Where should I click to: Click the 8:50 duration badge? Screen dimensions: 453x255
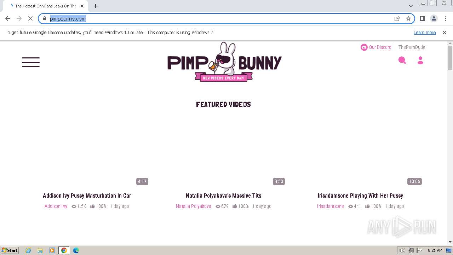tap(279, 181)
